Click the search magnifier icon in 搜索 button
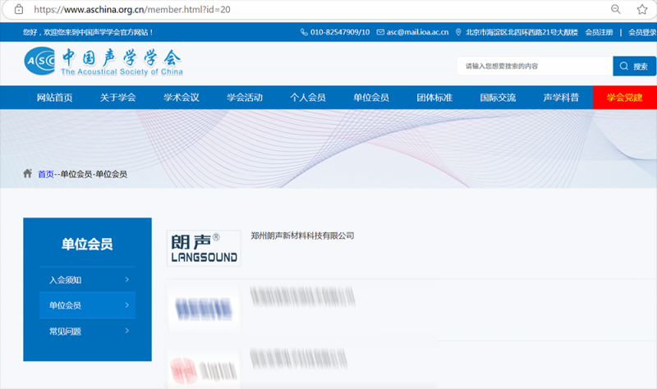This screenshot has width=657, height=389. click(x=624, y=66)
